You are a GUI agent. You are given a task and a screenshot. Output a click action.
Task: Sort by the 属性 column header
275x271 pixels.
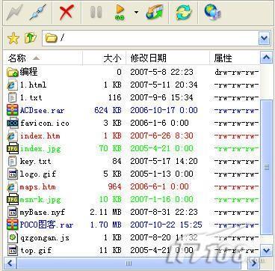(235, 58)
